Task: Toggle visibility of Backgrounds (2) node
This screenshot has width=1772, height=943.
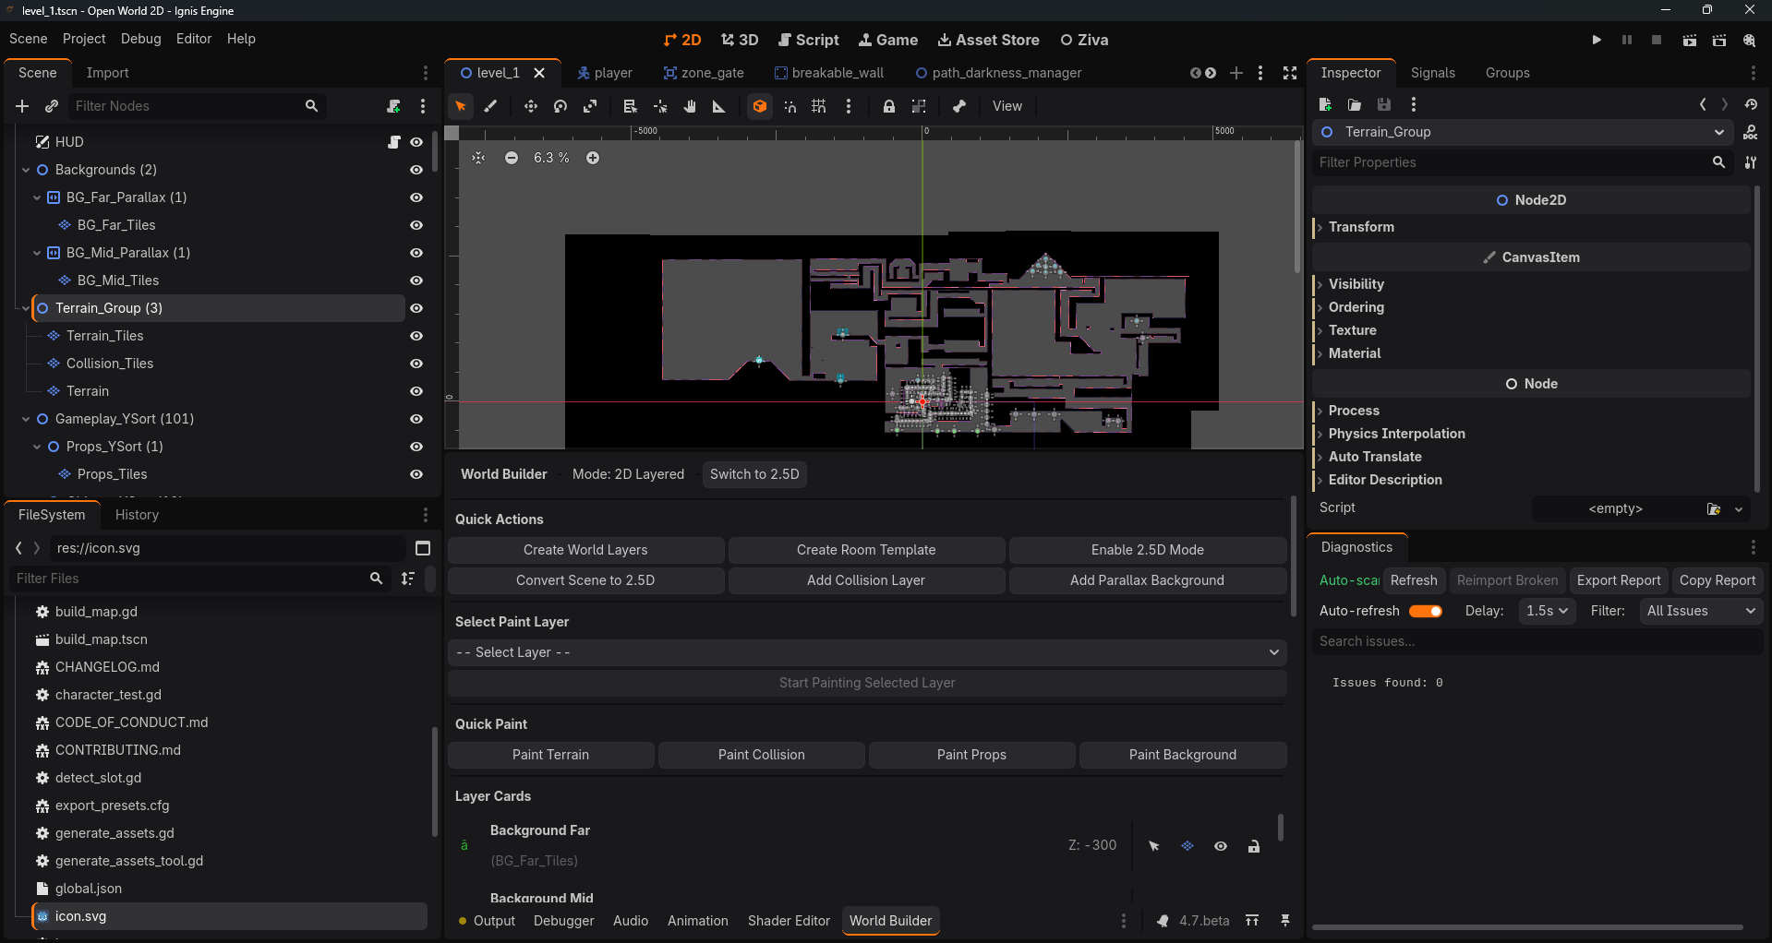Action: (x=416, y=170)
